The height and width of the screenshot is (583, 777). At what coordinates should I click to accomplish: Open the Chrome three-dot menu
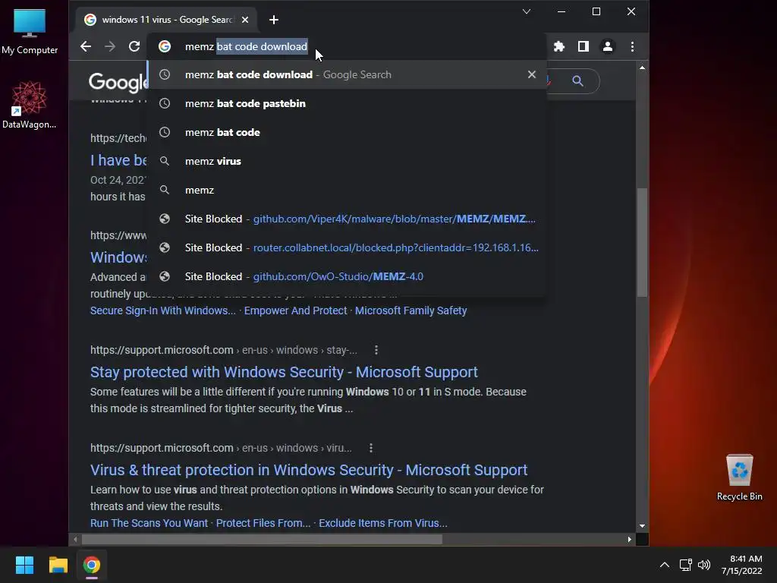tap(632, 46)
